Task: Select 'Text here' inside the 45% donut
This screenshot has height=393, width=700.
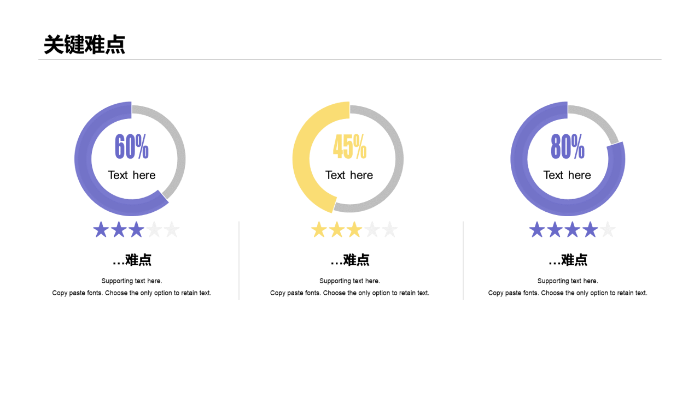Action: point(349,175)
